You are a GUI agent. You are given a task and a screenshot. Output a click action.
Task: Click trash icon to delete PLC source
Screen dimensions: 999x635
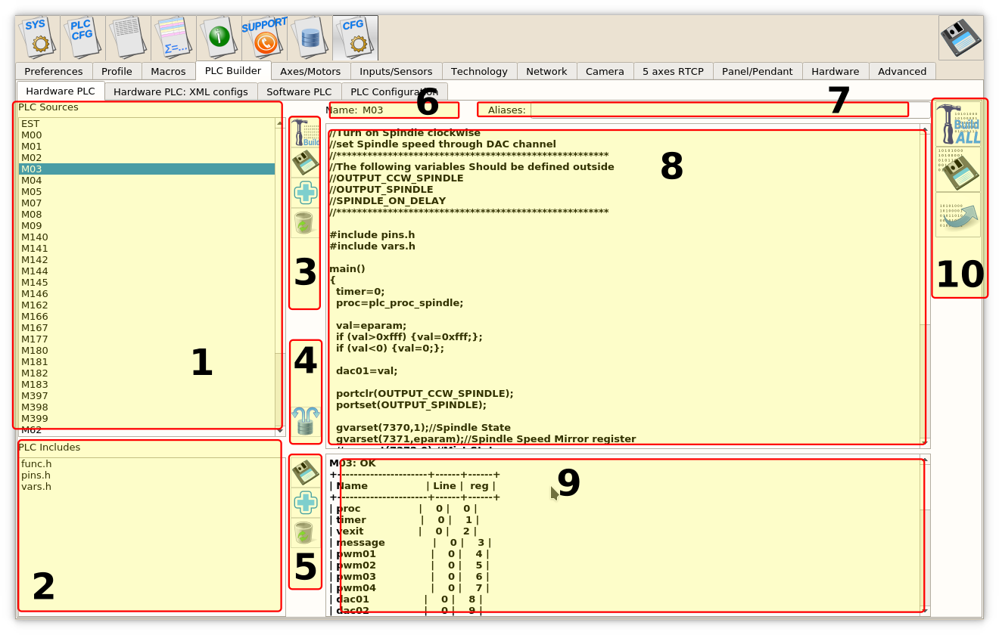(305, 223)
